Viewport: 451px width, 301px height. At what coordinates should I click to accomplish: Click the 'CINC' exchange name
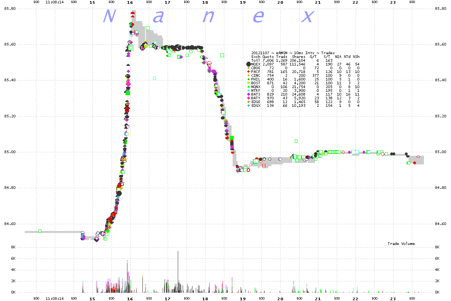[256, 75]
